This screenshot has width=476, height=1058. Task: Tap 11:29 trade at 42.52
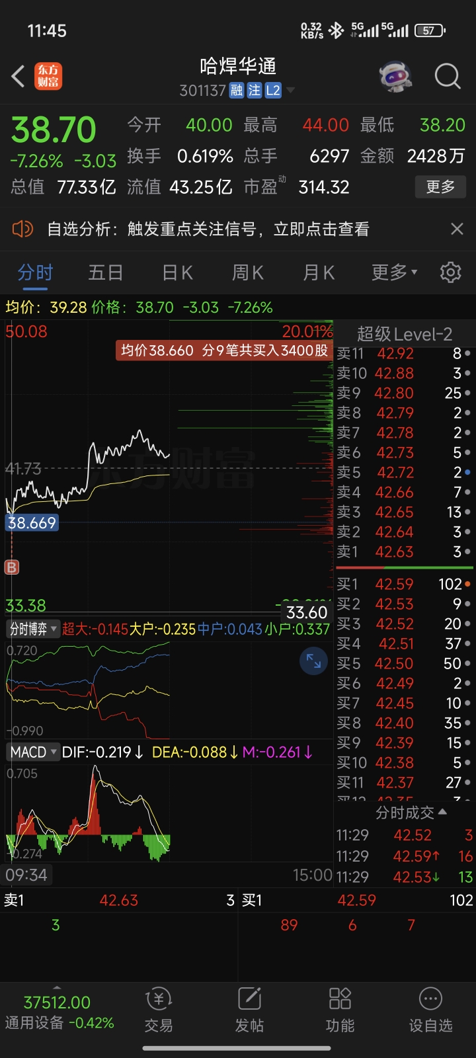(405, 836)
